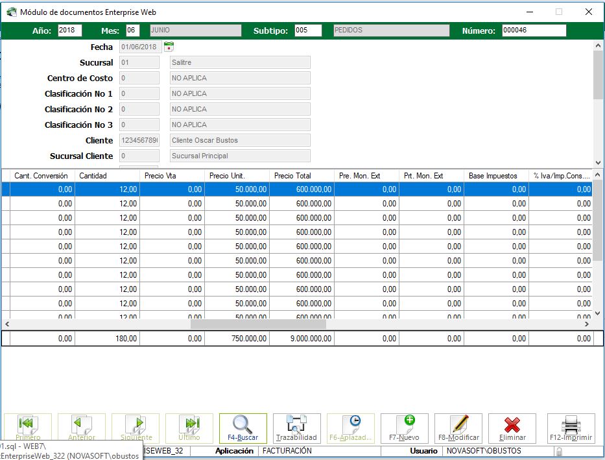The height and width of the screenshot is (460, 605).
Task: Click the Año input field
Action: tap(70, 30)
